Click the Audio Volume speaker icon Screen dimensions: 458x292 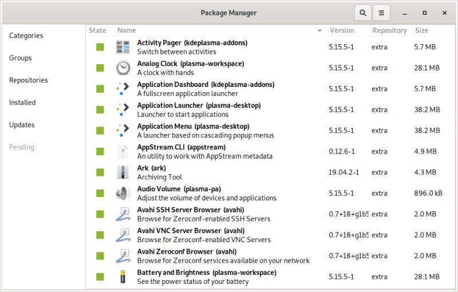point(123,193)
